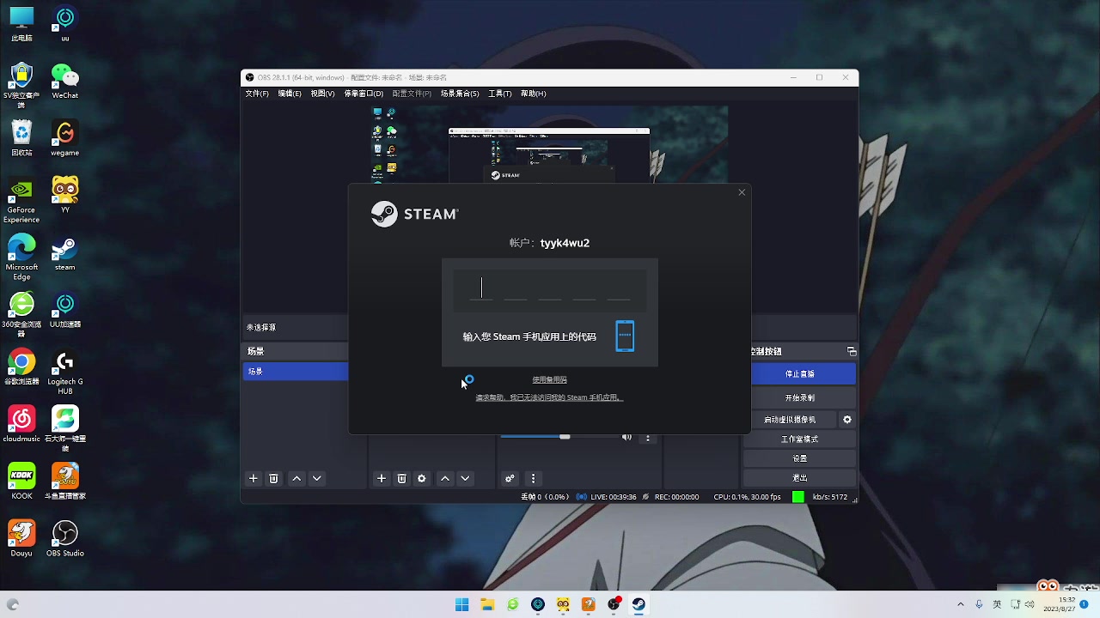Click Stop Streaming button (停止直播)
The image size is (1100, 618).
[800, 374]
